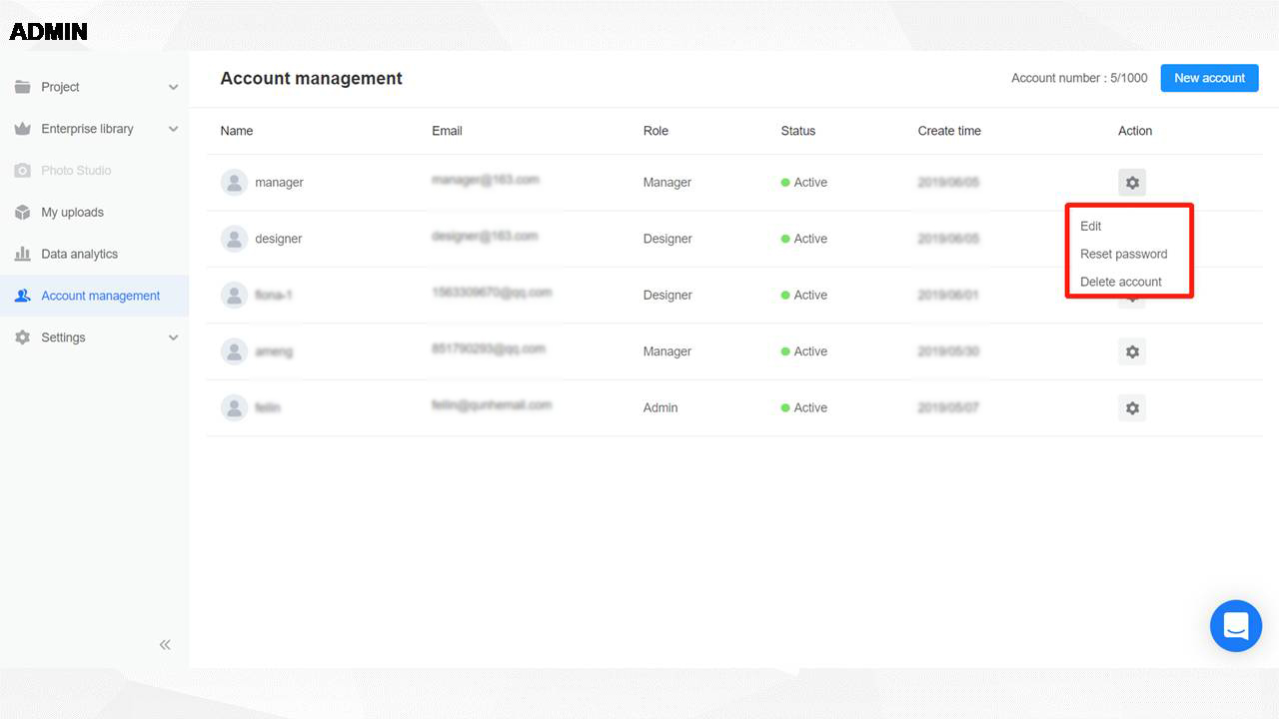Click the My uploads cube icon
1279x719 pixels.
22,212
